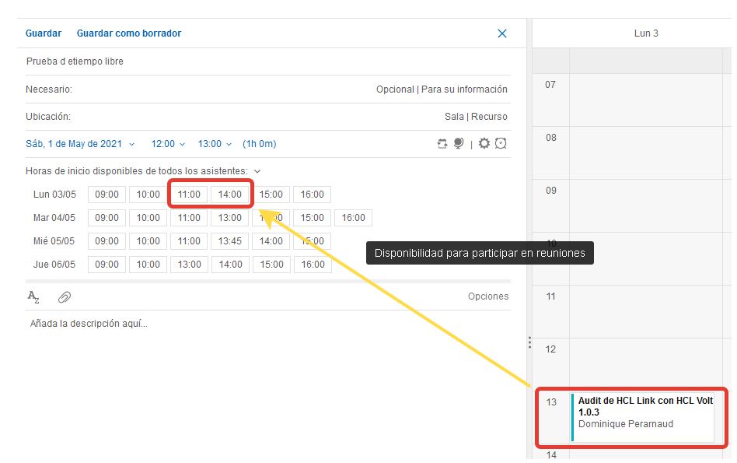737x463 pixels.
Task: Choose the 11:00 slot on Lun 03/05
Action: (x=189, y=195)
